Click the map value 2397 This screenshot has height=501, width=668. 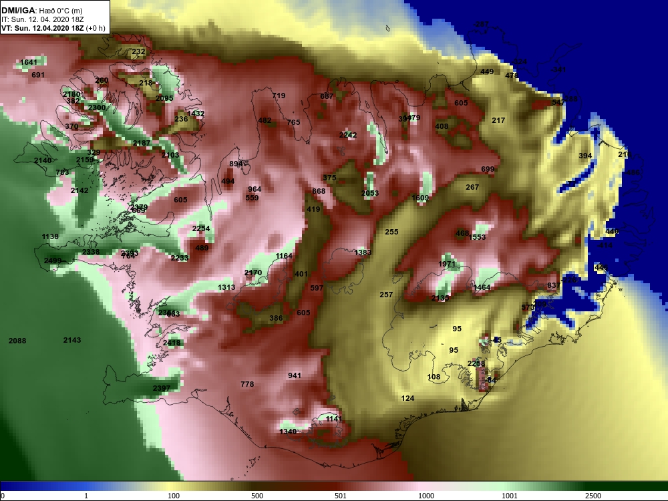click(162, 388)
